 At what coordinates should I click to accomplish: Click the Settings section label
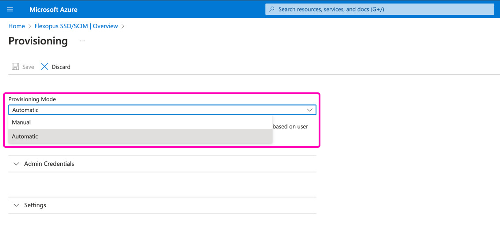(35, 205)
